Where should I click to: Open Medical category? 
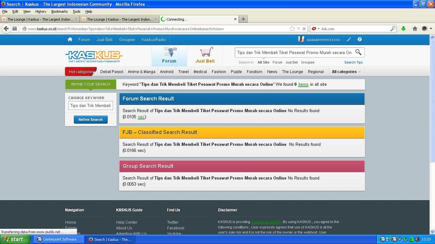tap(200, 72)
